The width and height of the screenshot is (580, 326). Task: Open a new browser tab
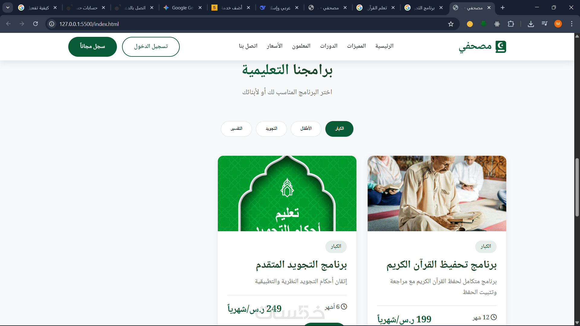tap(503, 8)
